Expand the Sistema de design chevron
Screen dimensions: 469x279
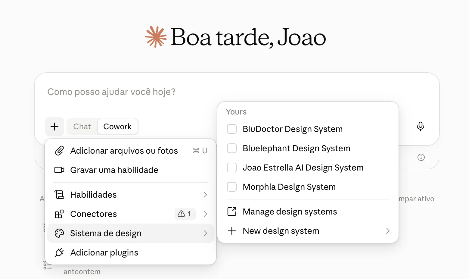click(205, 233)
